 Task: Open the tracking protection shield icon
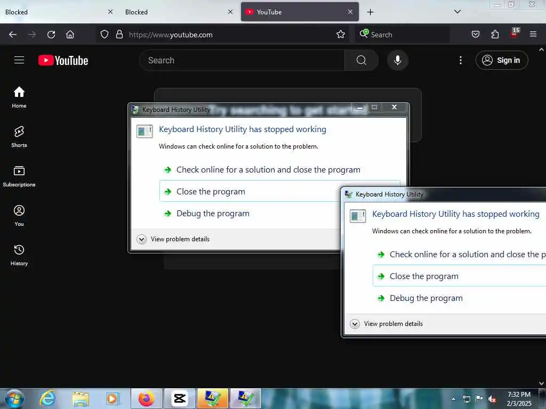[105, 35]
